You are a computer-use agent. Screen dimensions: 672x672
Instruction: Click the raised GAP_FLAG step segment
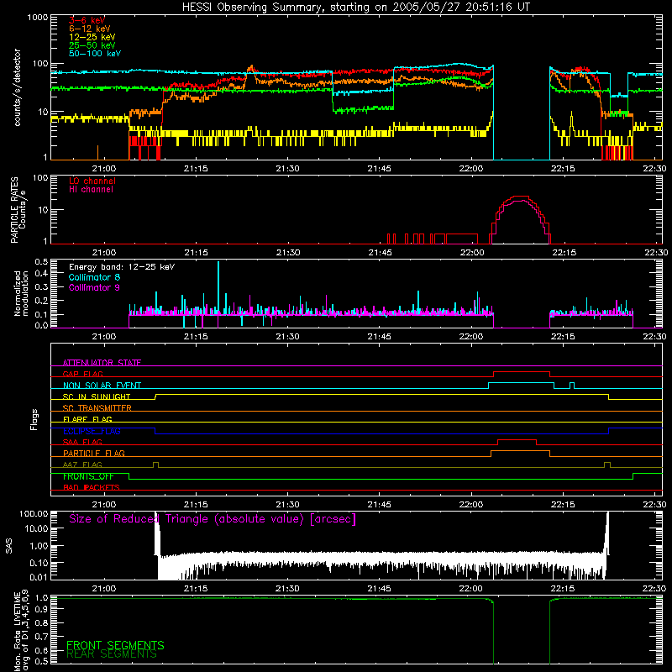(x=522, y=371)
